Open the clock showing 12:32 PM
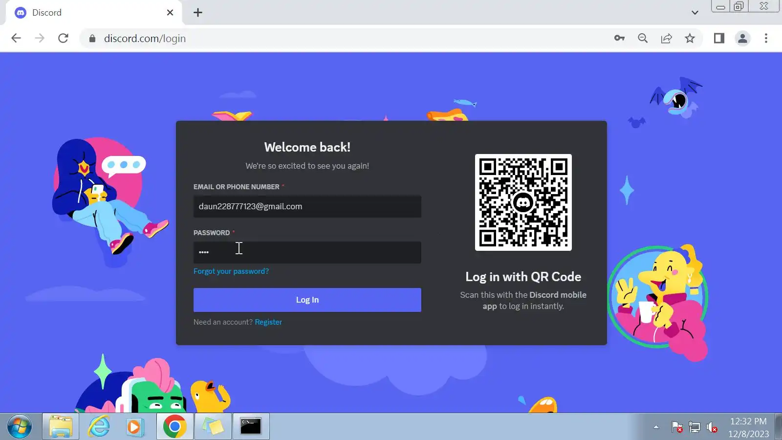This screenshot has width=782, height=440. 748,427
